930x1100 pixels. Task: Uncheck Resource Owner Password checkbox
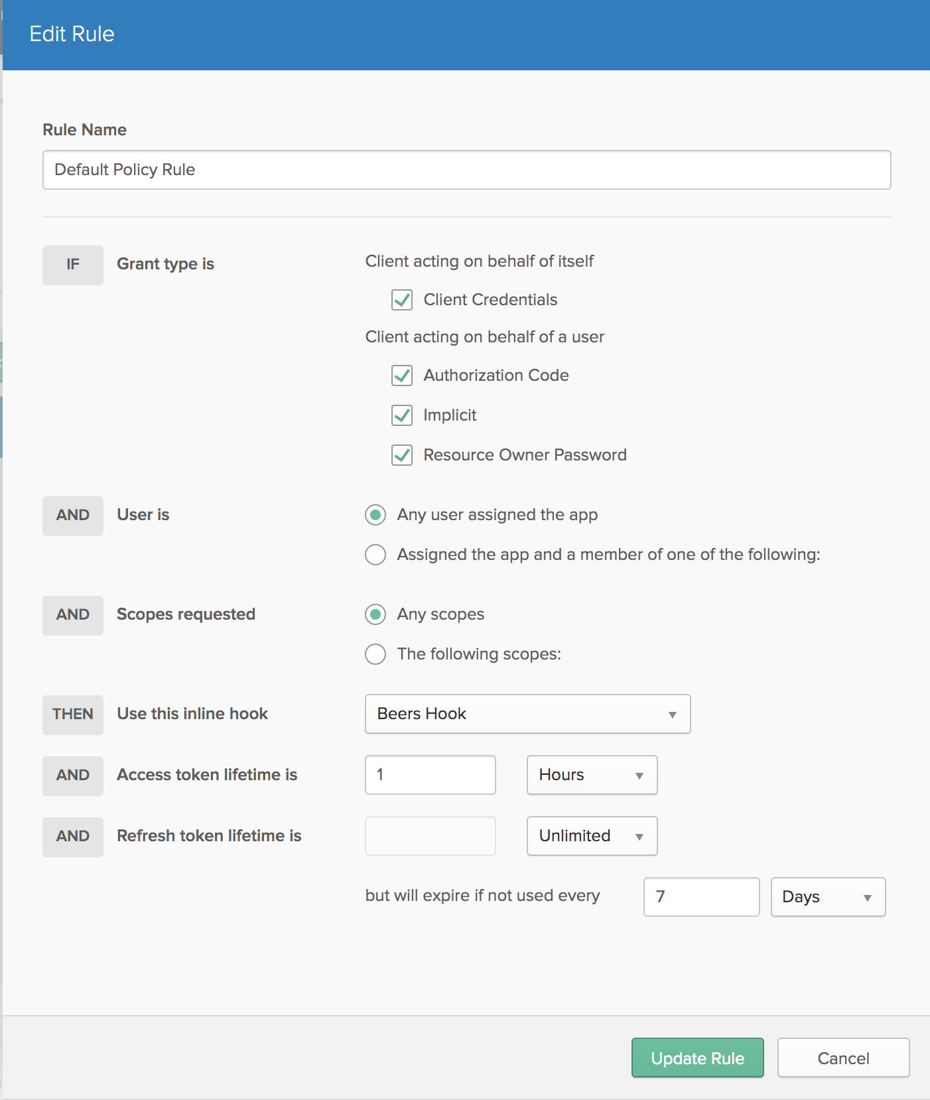(402, 455)
